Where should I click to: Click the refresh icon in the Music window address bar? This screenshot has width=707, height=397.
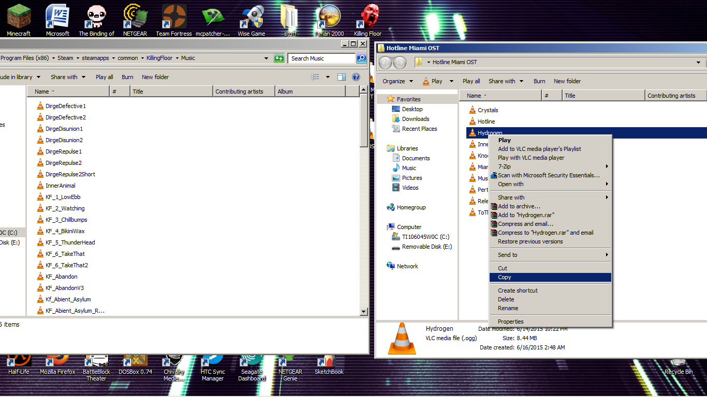(279, 58)
